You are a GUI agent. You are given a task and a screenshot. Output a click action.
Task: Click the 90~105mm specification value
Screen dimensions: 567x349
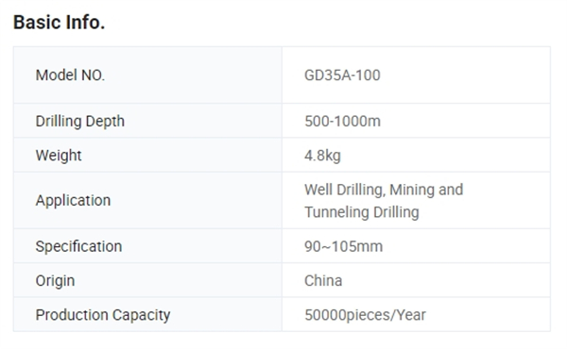point(343,246)
